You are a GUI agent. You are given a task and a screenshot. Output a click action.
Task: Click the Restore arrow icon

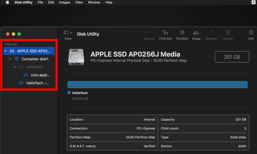[211, 32]
